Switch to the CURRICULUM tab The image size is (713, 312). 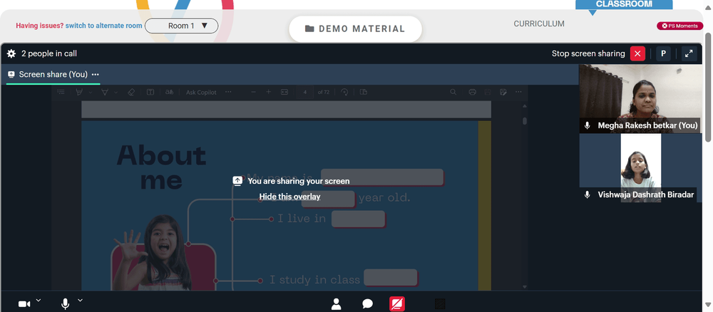point(539,24)
